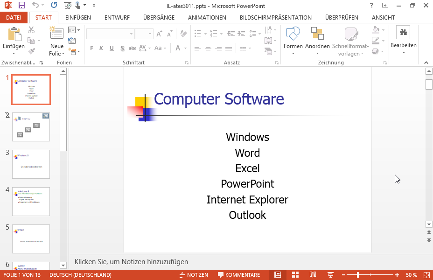Zoom in with the plus button
Viewport: 433px width, 280px height.
click(x=397, y=275)
